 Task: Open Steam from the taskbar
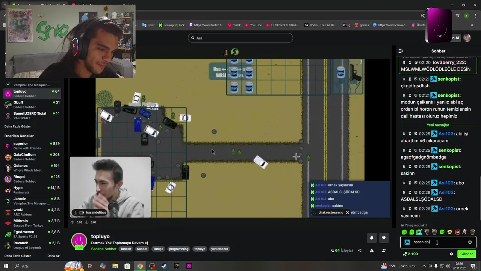tap(164, 266)
